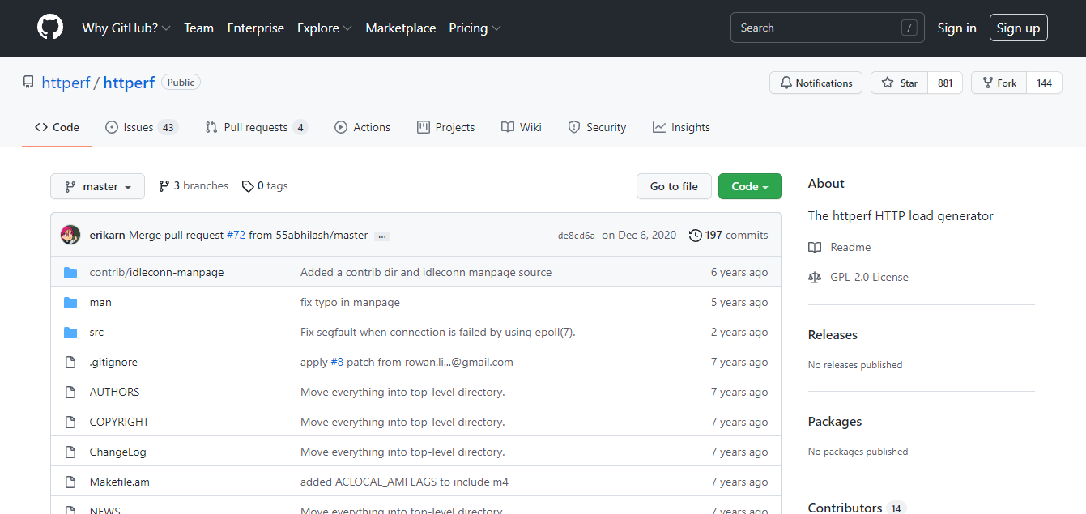Expand the Explore menu in the header
Screen dimensions: 1086x514
tap(325, 28)
